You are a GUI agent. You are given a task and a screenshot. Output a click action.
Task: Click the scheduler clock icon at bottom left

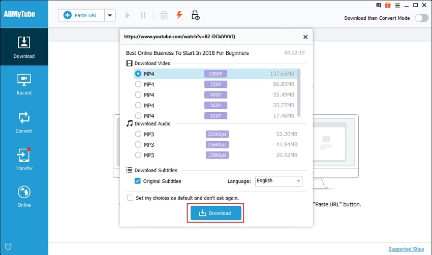click(x=8, y=247)
